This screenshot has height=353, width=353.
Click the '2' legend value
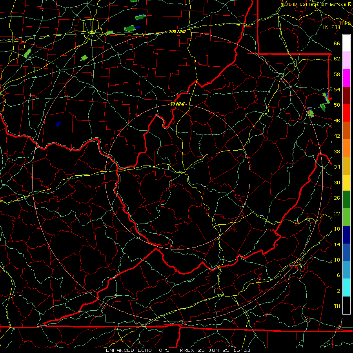(338, 291)
